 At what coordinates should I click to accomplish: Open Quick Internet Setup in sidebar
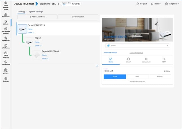[6, 6]
